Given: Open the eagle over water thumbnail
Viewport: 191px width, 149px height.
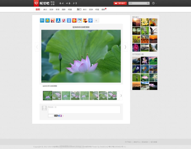Looking at the screenshot, I should [153, 31].
